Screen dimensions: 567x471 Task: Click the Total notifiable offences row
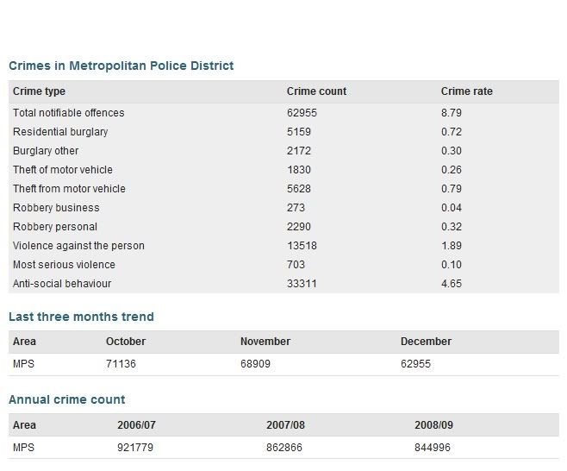click(283, 113)
